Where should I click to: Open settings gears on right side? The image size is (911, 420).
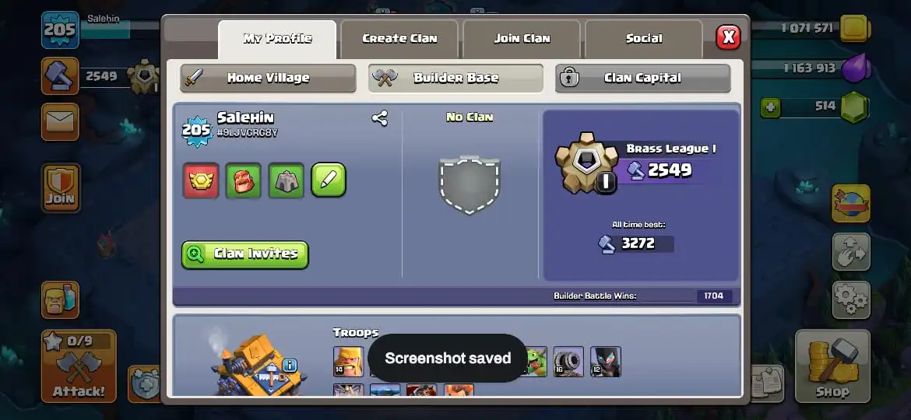[850, 300]
